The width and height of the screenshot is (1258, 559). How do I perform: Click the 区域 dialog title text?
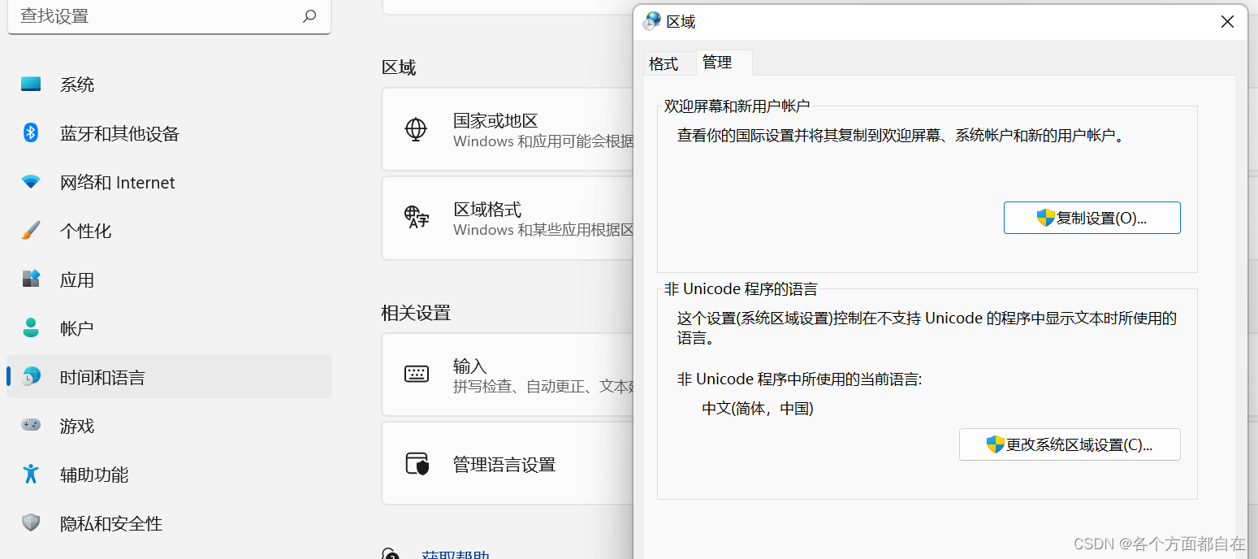[x=681, y=22]
